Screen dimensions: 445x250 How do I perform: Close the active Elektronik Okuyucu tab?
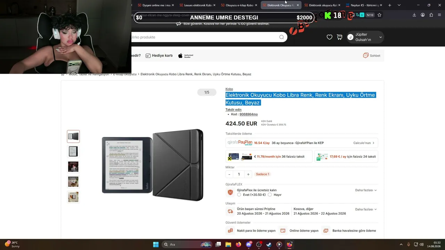point(298,5)
